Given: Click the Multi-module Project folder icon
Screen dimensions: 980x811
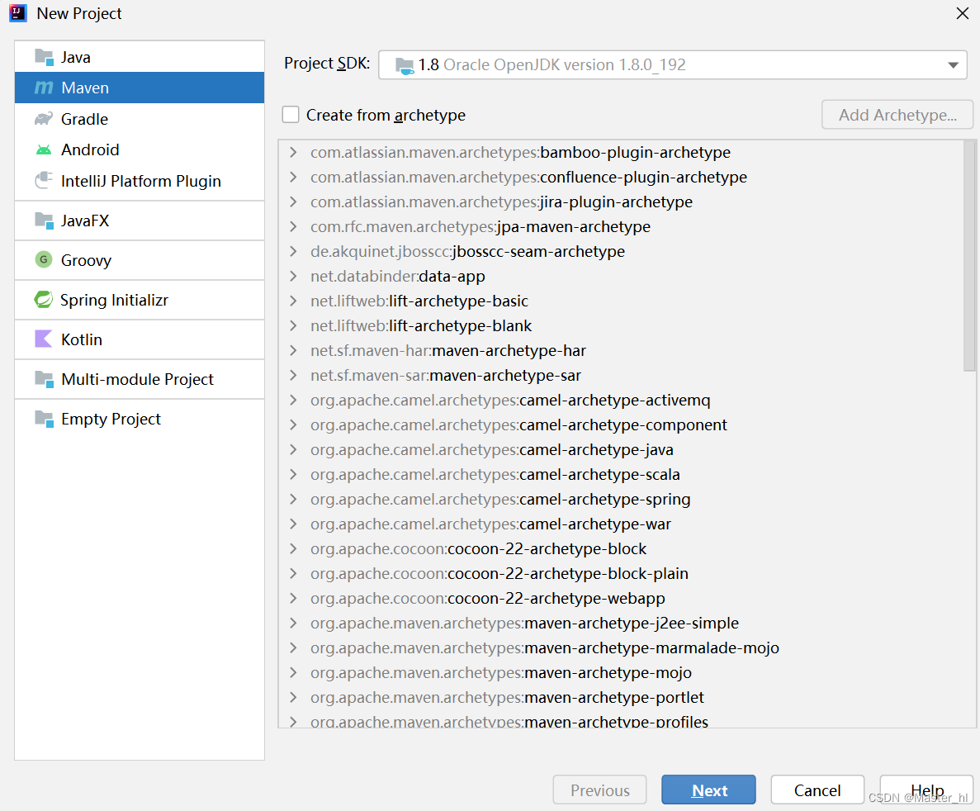Looking at the screenshot, I should (x=44, y=379).
